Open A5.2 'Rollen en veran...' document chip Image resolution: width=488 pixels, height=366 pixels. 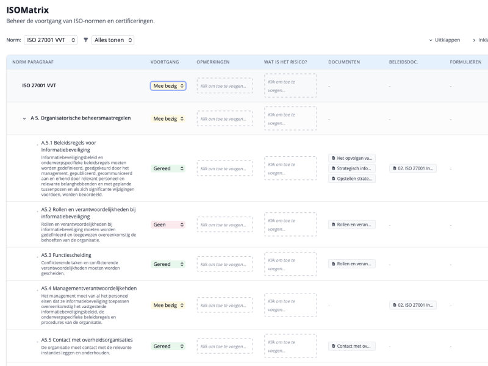coord(352,224)
